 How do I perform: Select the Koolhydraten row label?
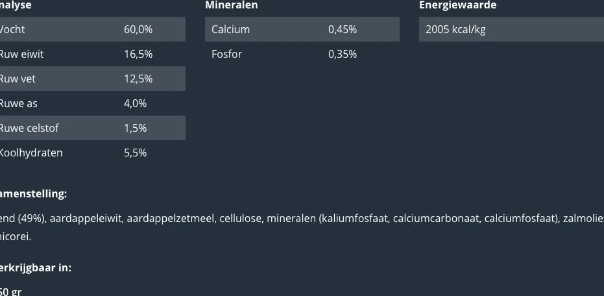tap(31, 153)
